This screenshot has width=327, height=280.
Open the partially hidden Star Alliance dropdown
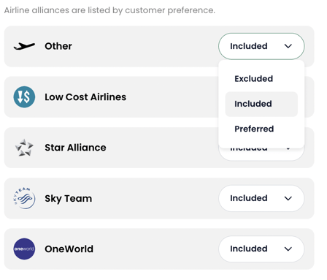[261, 154]
